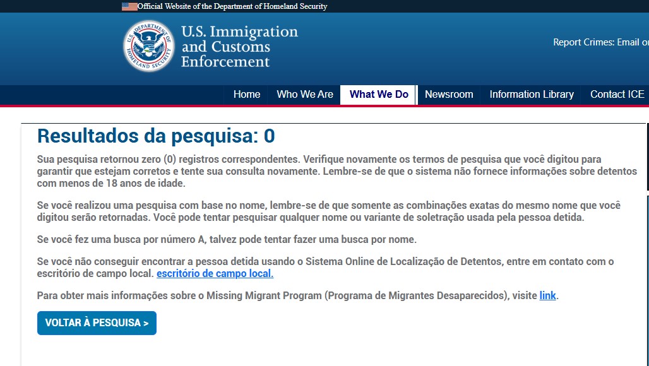Click the paragraph starting 'Sua pesquisa retornou zero'
The height and width of the screenshot is (366, 649).
coord(336,171)
